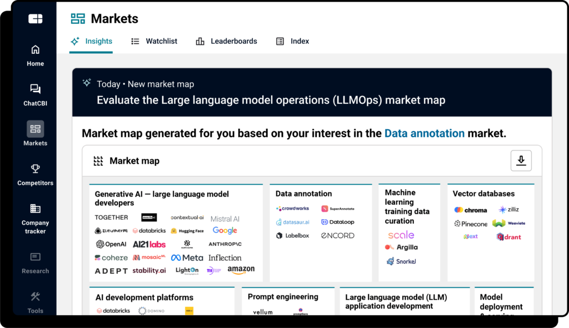
Task: Click the chroma logo
Action: (x=470, y=210)
